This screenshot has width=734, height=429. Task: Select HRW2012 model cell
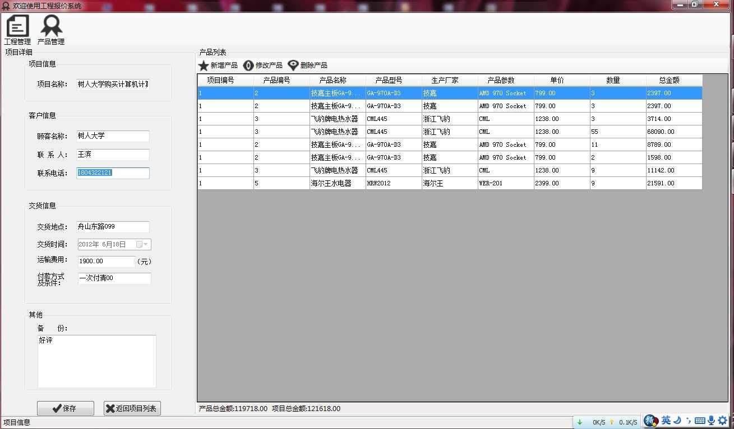394,183
